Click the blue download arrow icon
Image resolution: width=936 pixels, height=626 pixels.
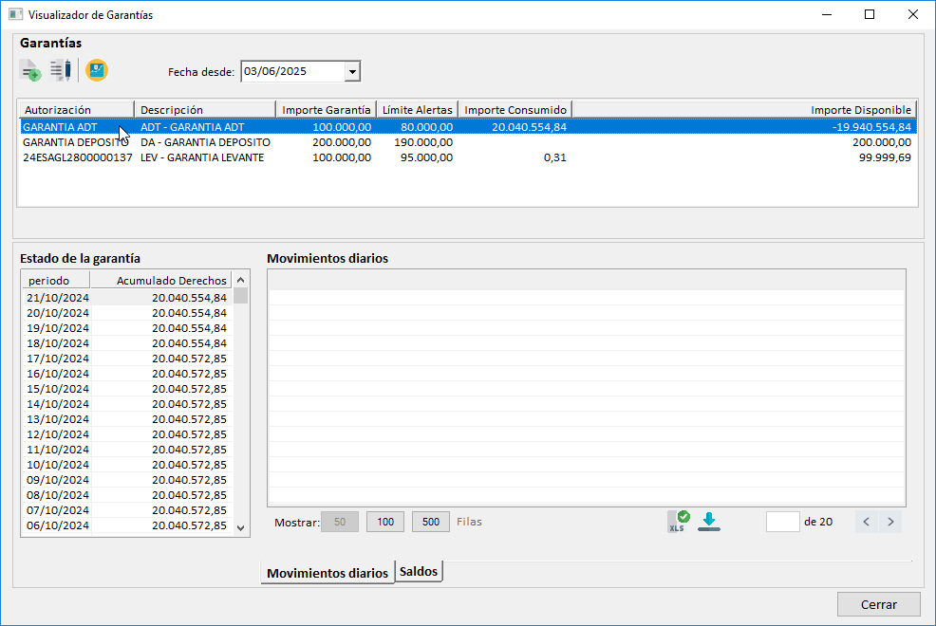click(709, 521)
